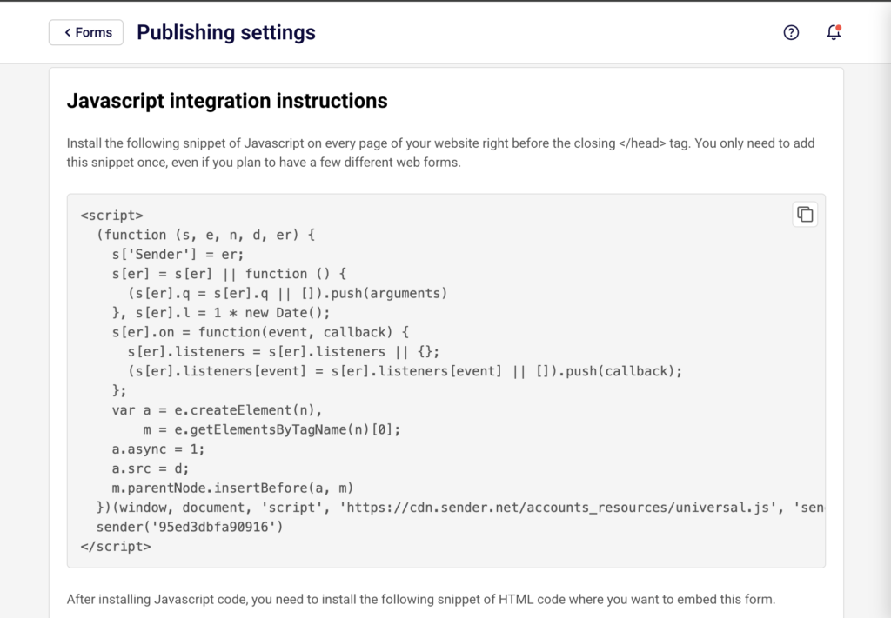This screenshot has width=891, height=618.
Task: Click the 'After installing Javascript code' paragraph
Action: (421, 600)
